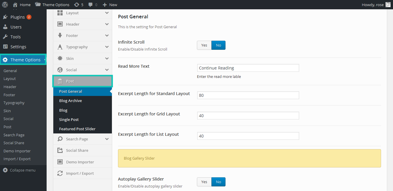Expand the Layout section chevron
This screenshot has height=191, width=393.
pos(107,13)
